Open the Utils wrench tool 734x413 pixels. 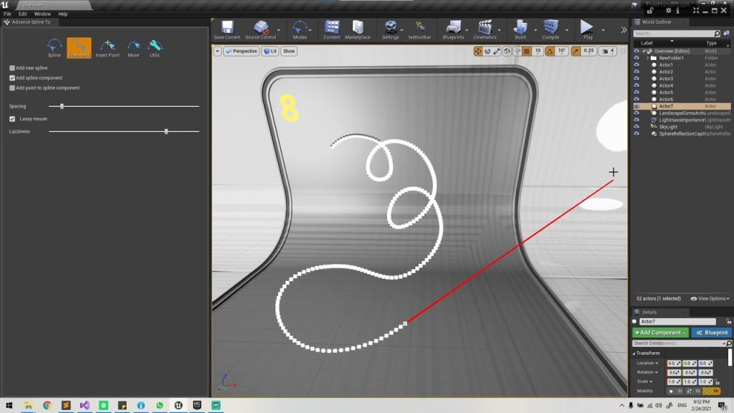pos(155,47)
